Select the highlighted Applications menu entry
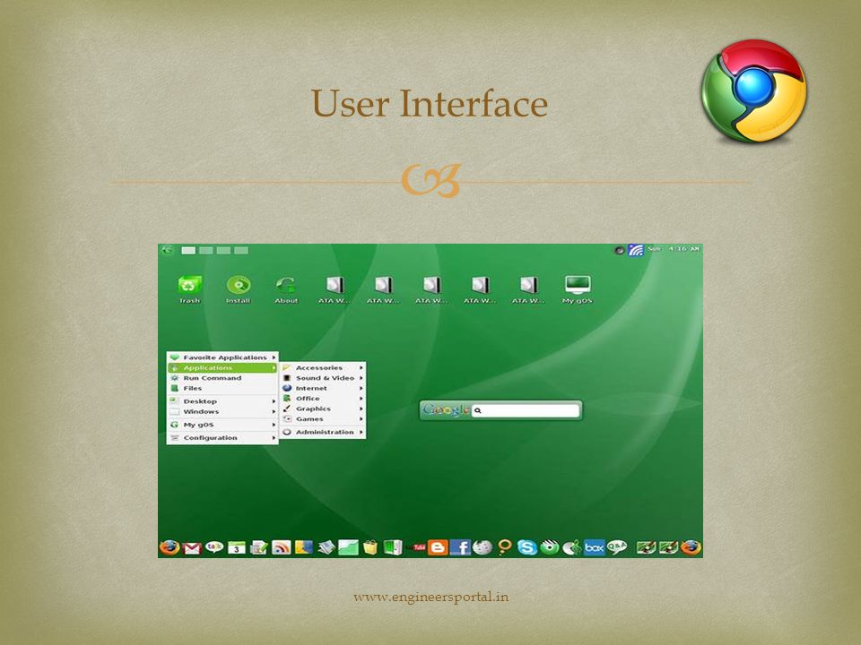Viewport: 861px width, 645px height. coord(222,368)
